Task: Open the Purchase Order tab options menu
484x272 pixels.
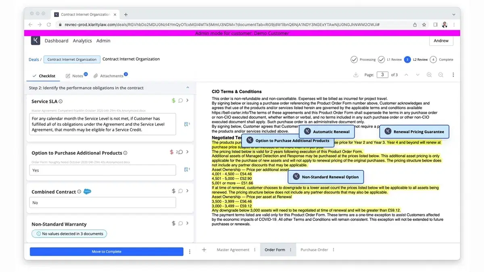Action: (333, 250)
